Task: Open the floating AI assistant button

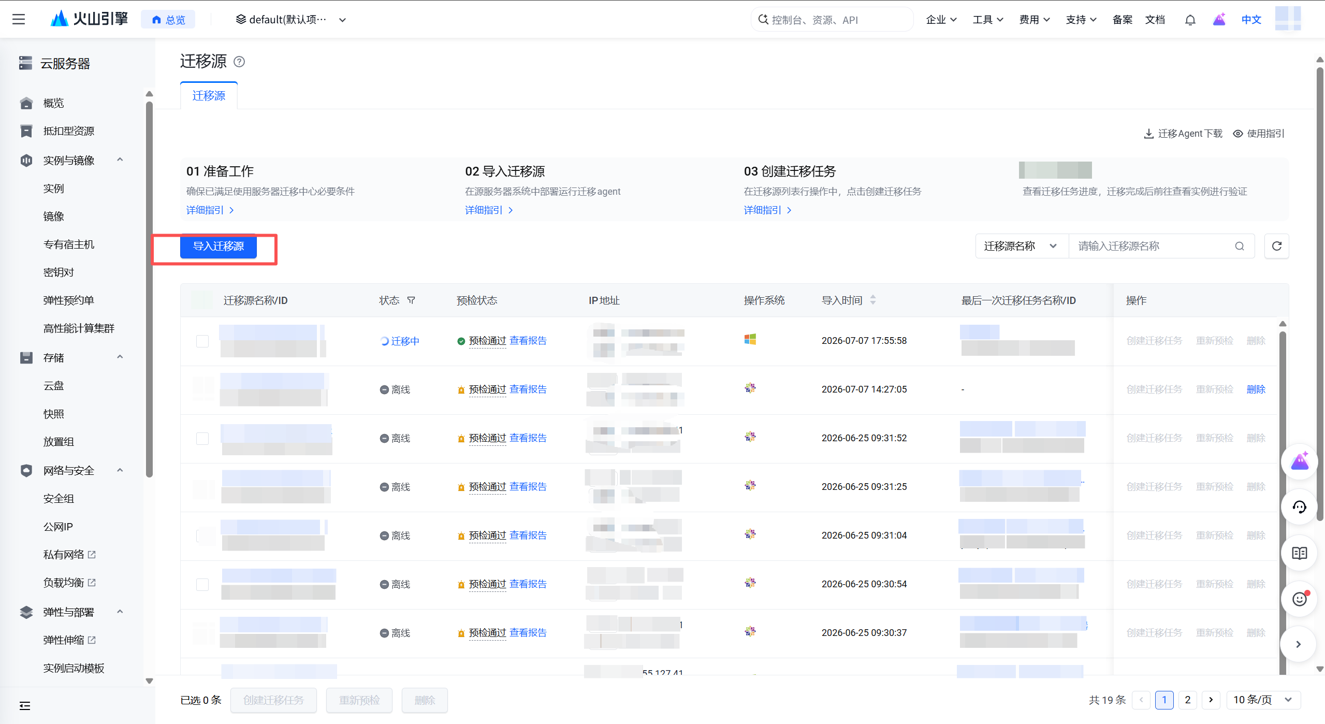Action: click(x=1299, y=461)
